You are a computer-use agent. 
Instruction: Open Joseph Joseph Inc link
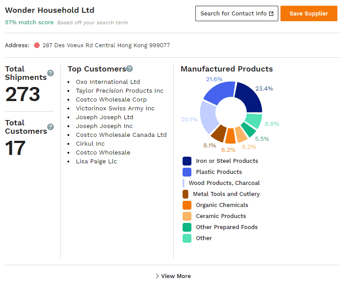pos(104,126)
